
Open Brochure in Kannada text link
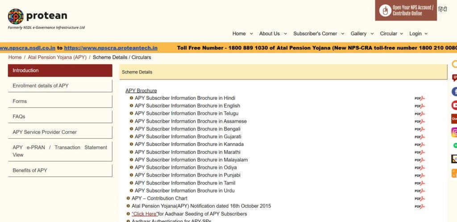pyautogui.click(x=189, y=144)
